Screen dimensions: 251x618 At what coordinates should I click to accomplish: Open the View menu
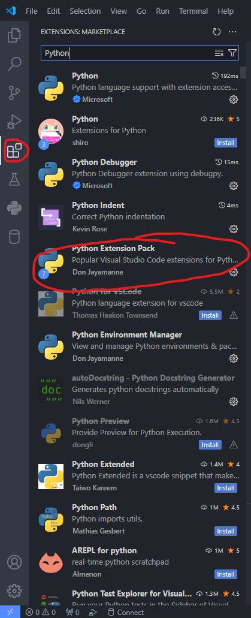119,11
